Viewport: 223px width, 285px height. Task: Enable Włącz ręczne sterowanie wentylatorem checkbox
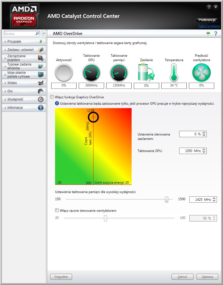click(57, 210)
